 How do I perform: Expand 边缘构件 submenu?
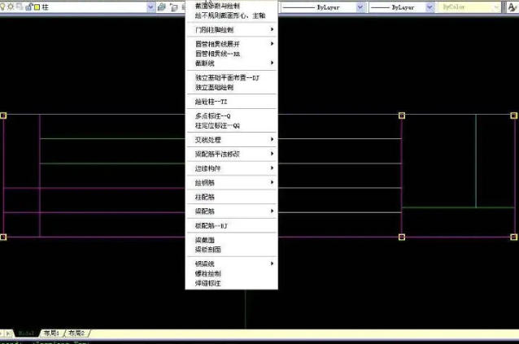tap(231, 168)
